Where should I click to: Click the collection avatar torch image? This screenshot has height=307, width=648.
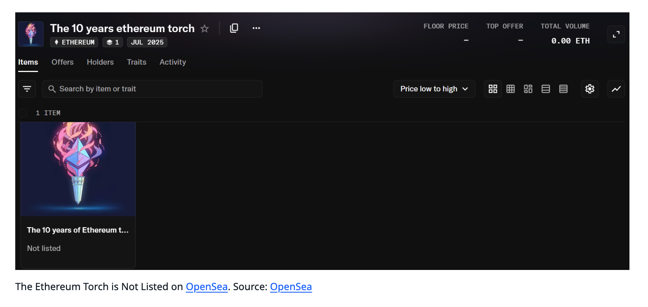pyautogui.click(x=31, y=34)
